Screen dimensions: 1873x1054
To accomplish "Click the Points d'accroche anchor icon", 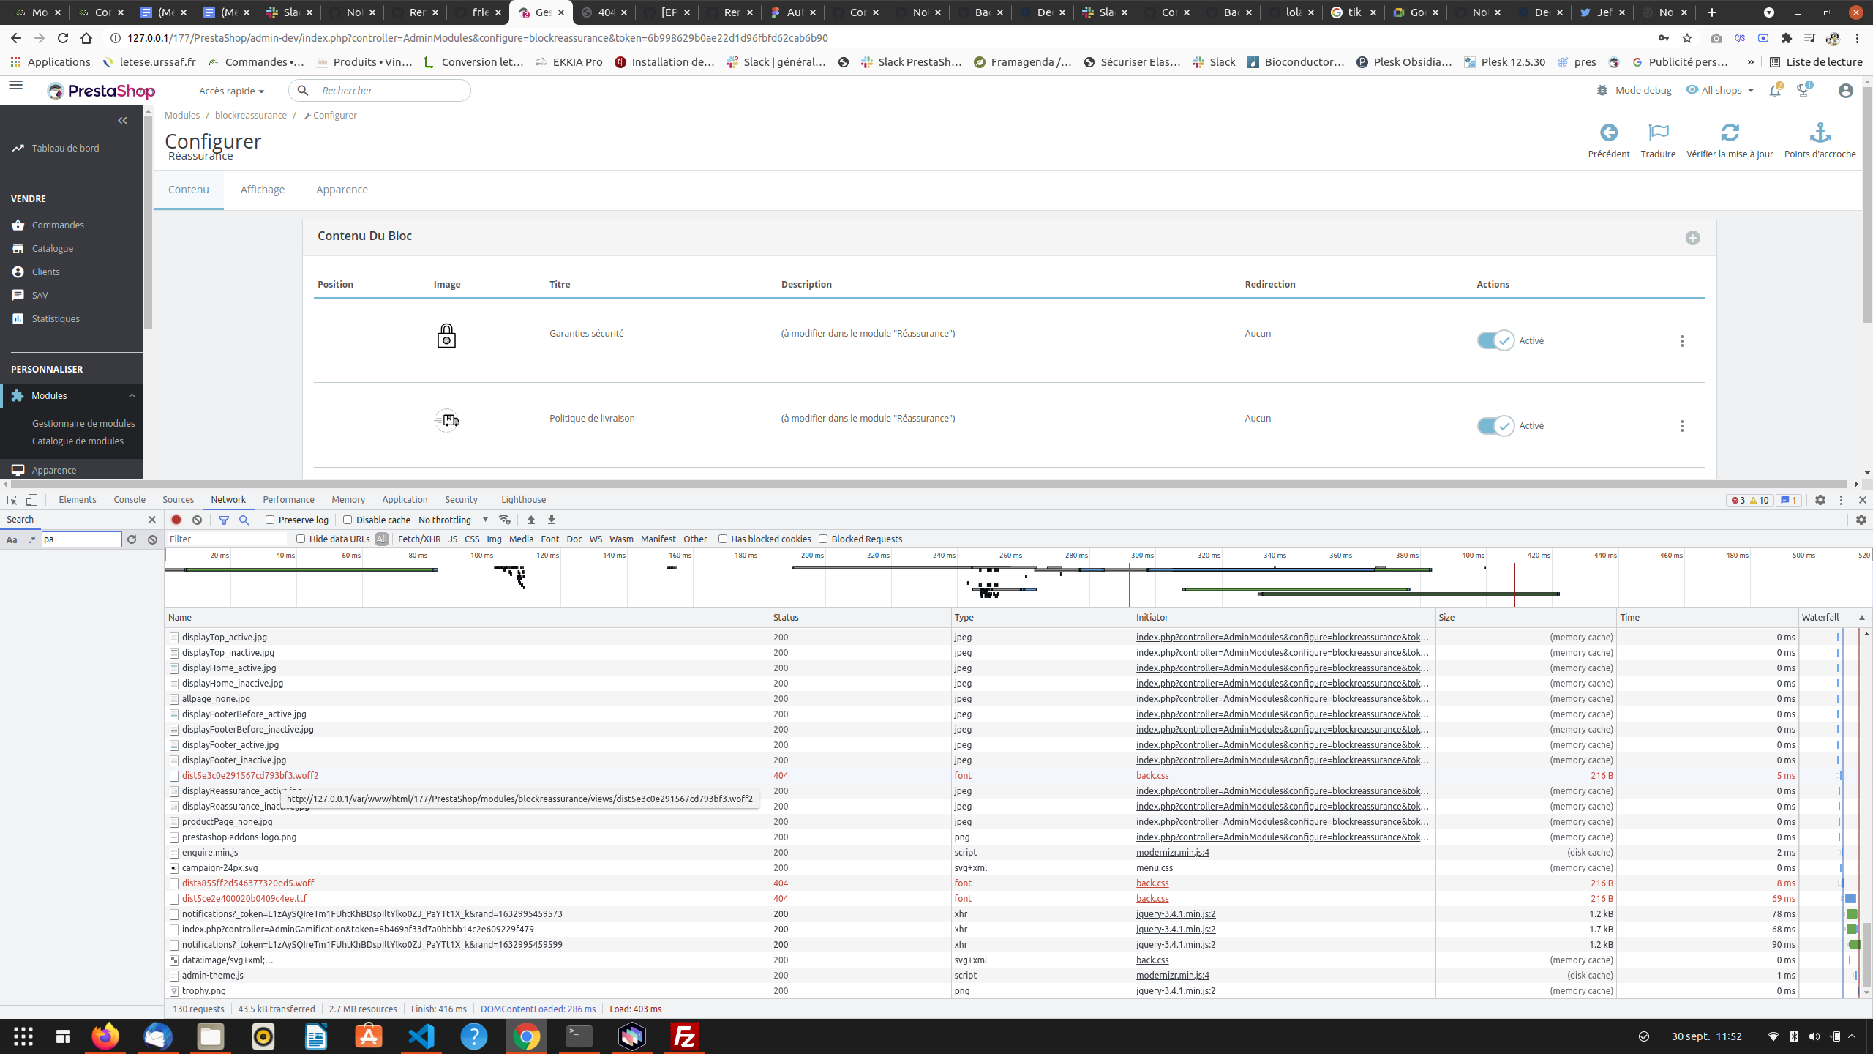I will (x=1820, y=132).
